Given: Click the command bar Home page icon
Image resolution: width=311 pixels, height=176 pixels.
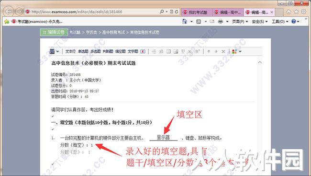Looking at the screenshot, I should point(185,21).
